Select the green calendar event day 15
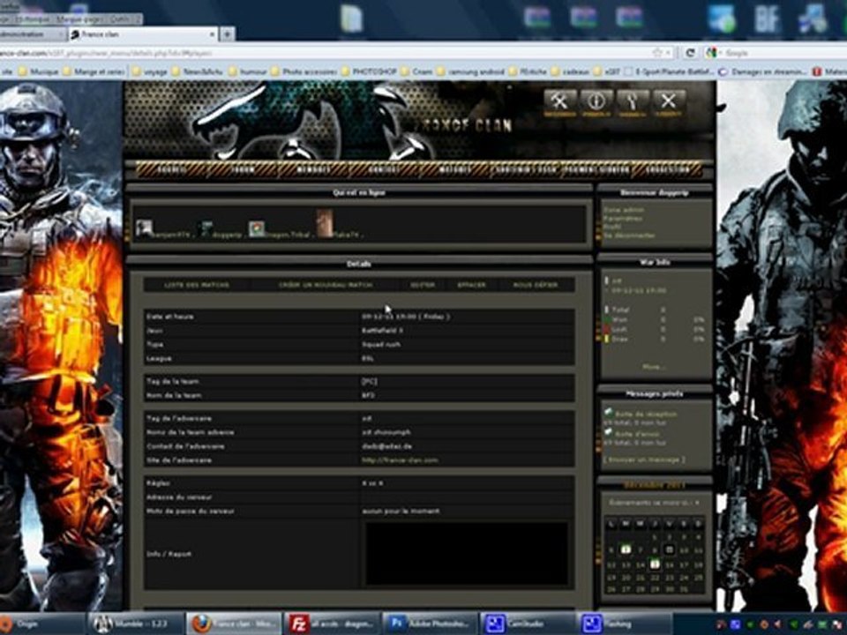The width and height of the screenshot is (847, 635). (x=655, y=564)
